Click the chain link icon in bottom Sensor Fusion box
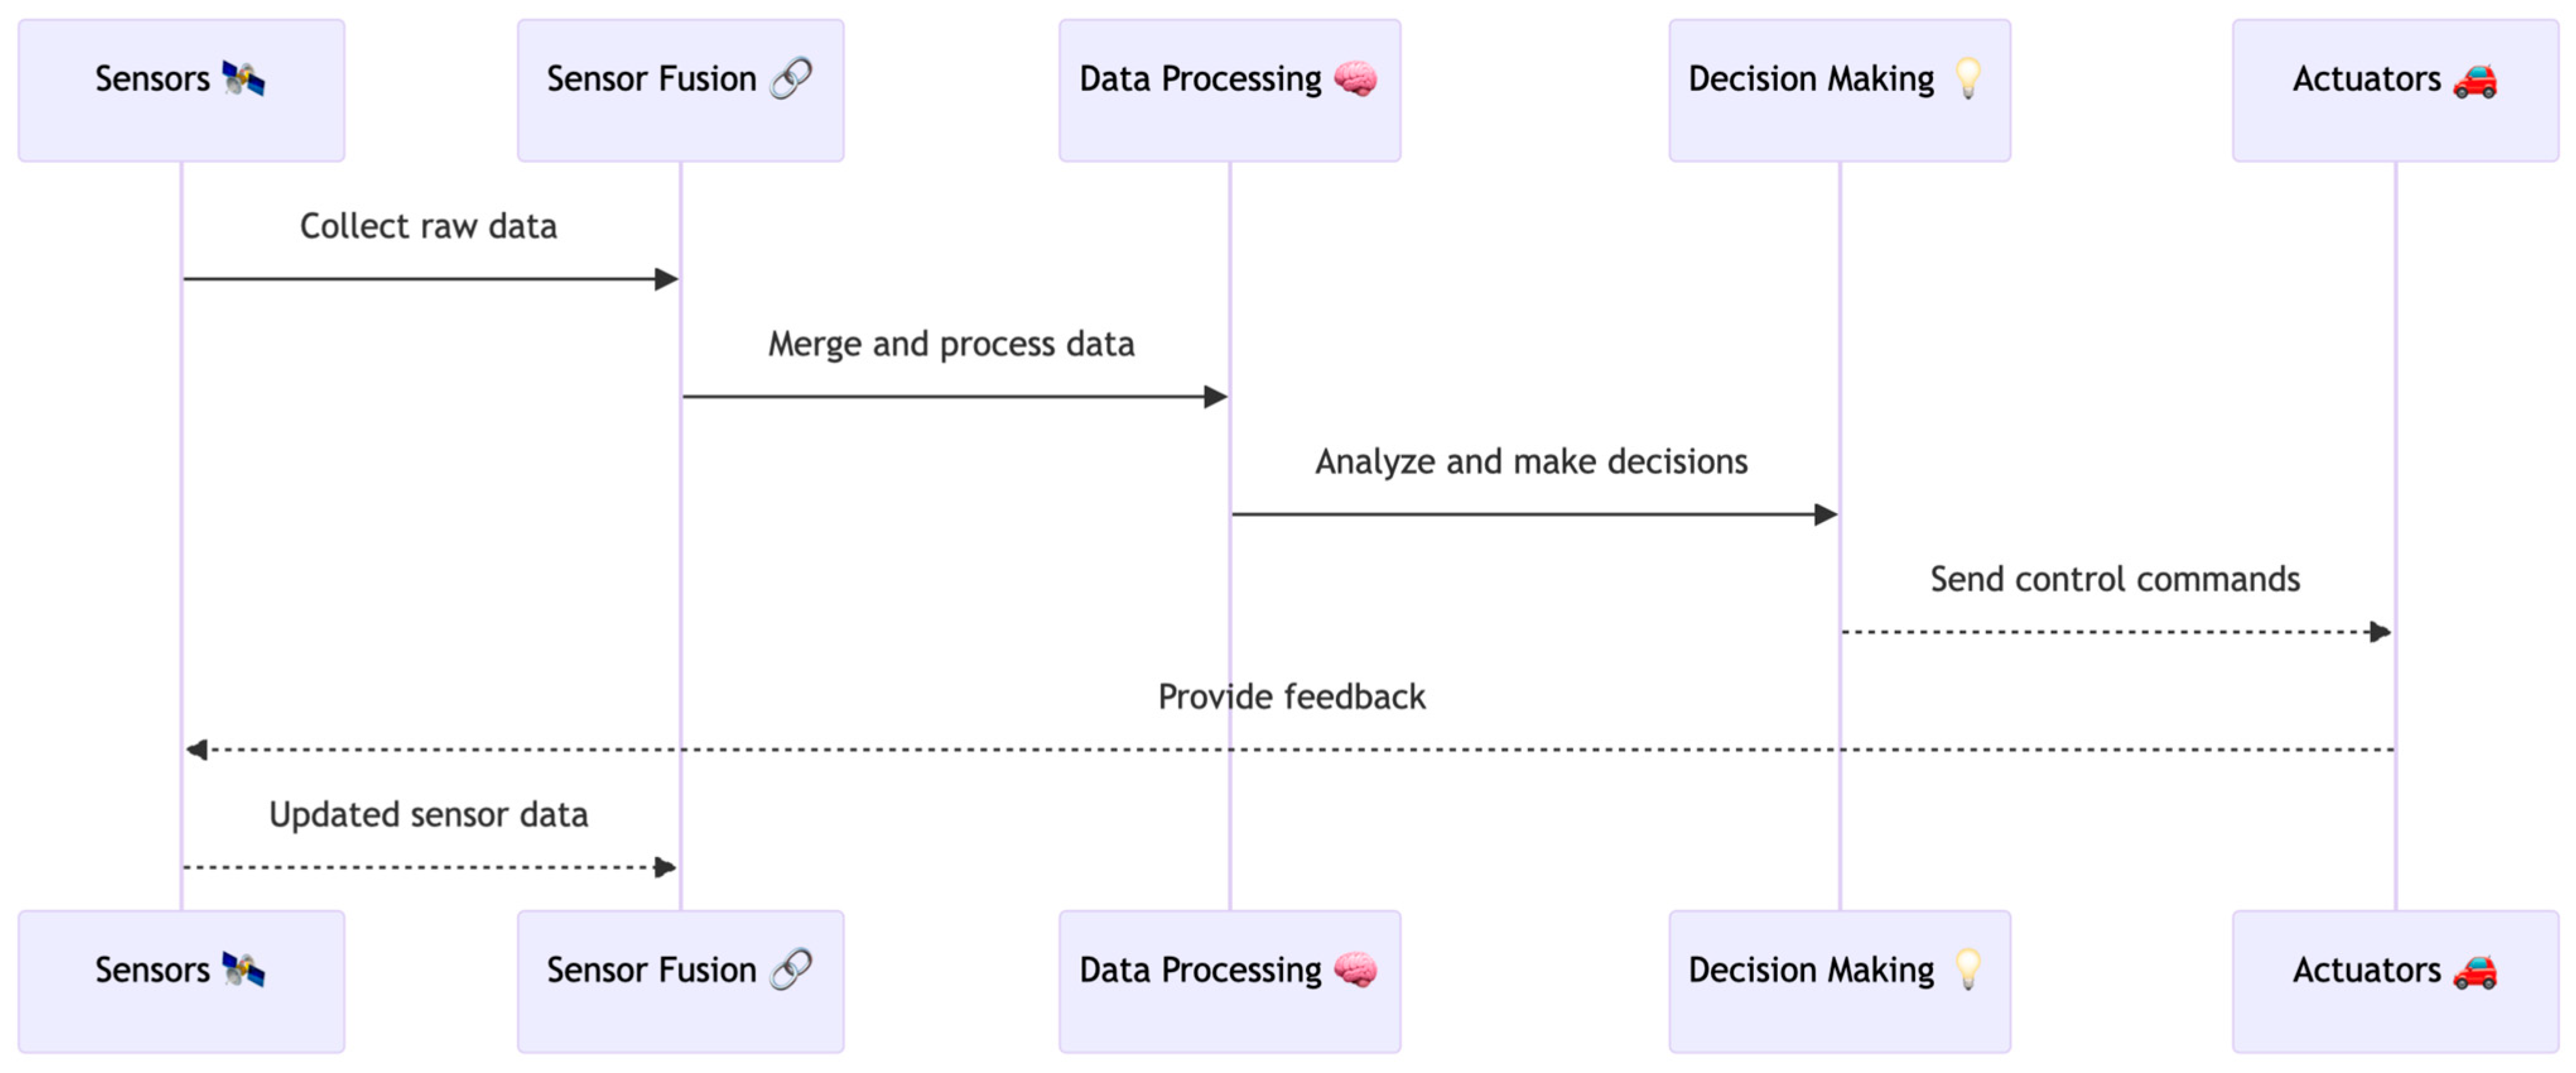The width and height of the screenshot is (2576, 1073). tap(791, 969)
